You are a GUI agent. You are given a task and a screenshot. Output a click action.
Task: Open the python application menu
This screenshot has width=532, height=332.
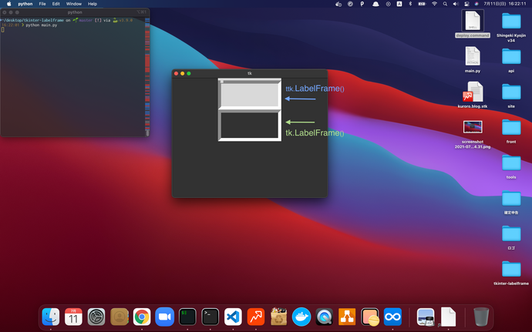(x=25, y=4)
